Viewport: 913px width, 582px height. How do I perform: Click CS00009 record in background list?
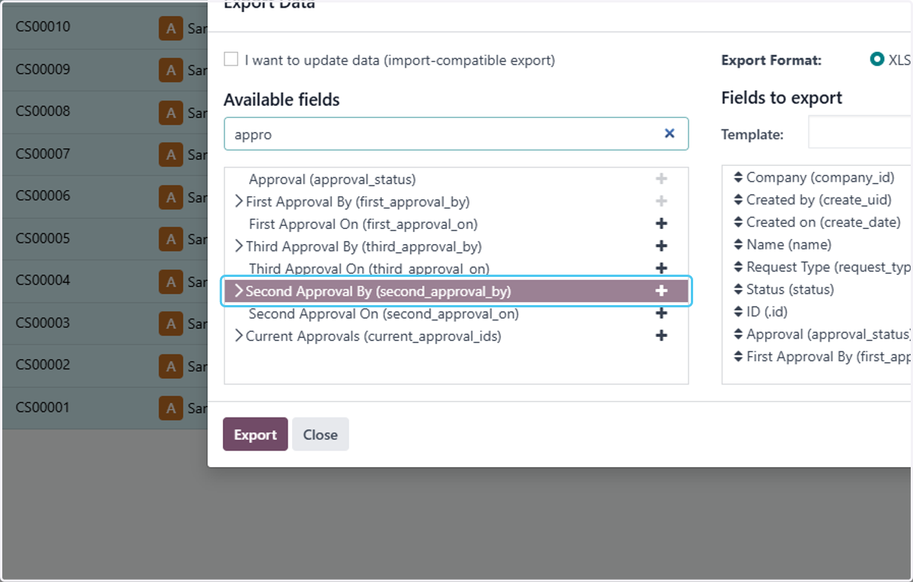43,69
